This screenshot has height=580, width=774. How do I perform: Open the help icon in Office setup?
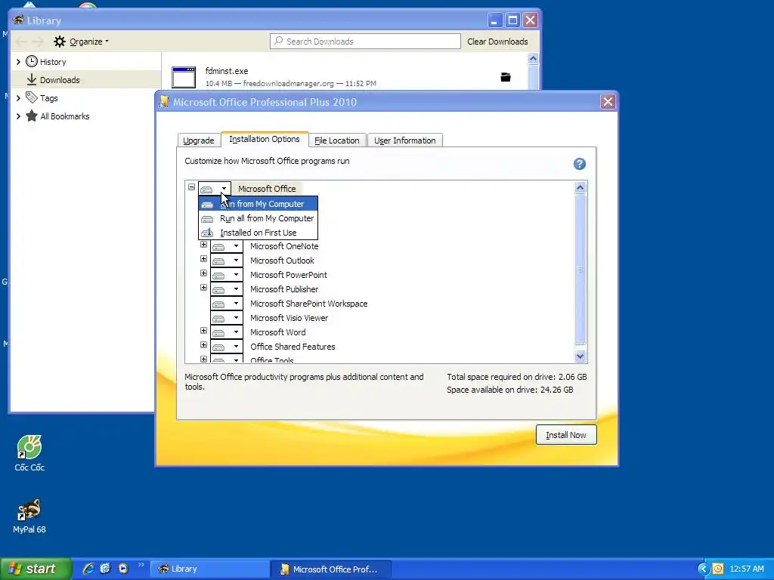[580, 164]
